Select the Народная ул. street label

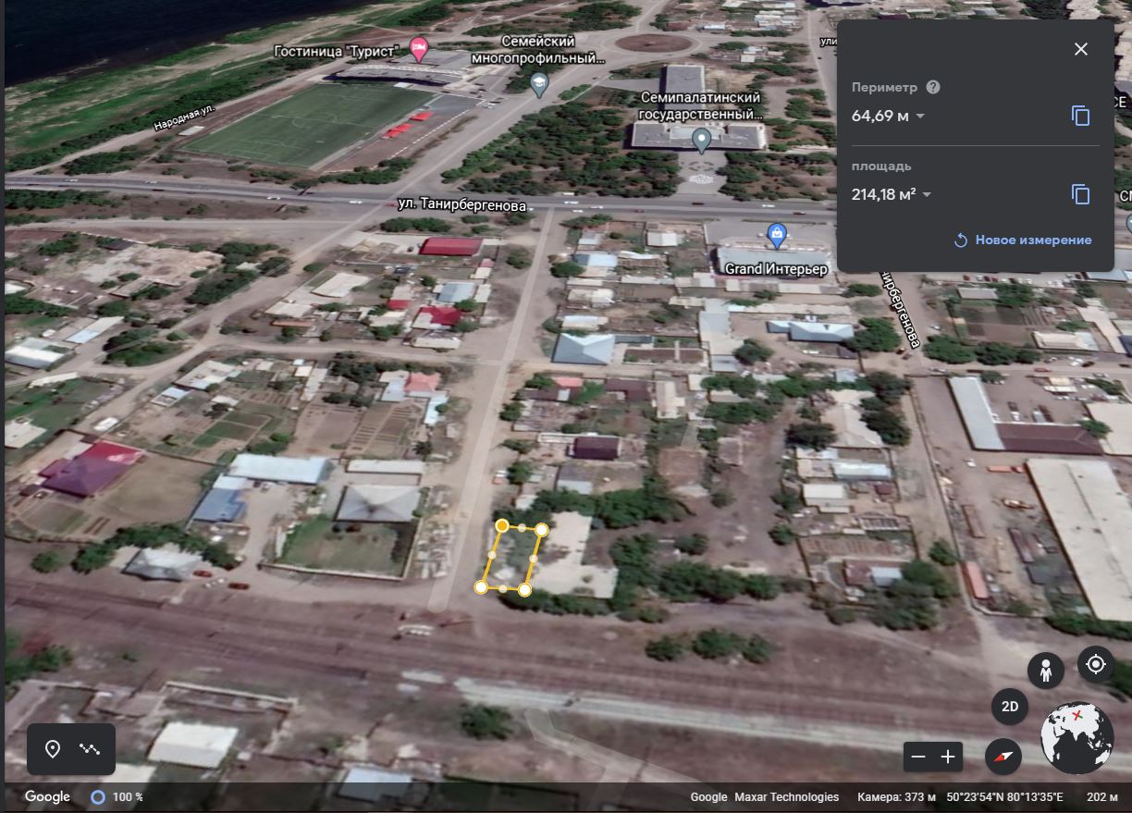point(183,117)
